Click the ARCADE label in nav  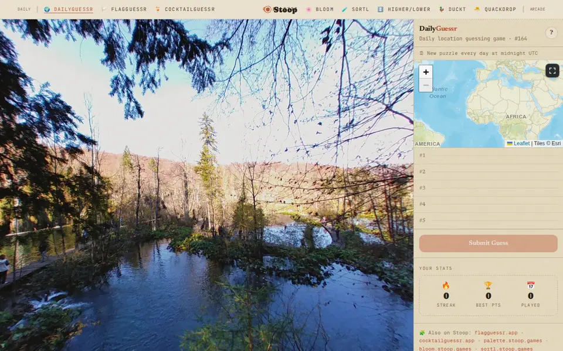pos(538,9)
